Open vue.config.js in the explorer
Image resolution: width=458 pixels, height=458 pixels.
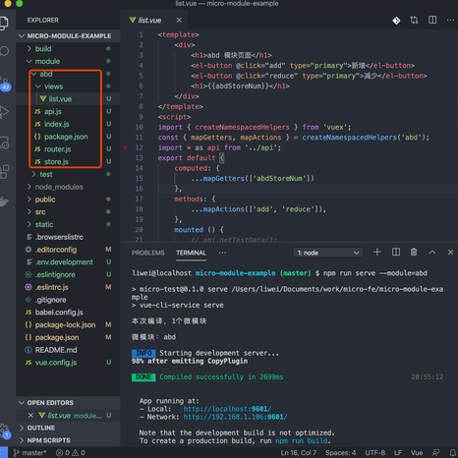pyautogui.click(x=56, y=363)
